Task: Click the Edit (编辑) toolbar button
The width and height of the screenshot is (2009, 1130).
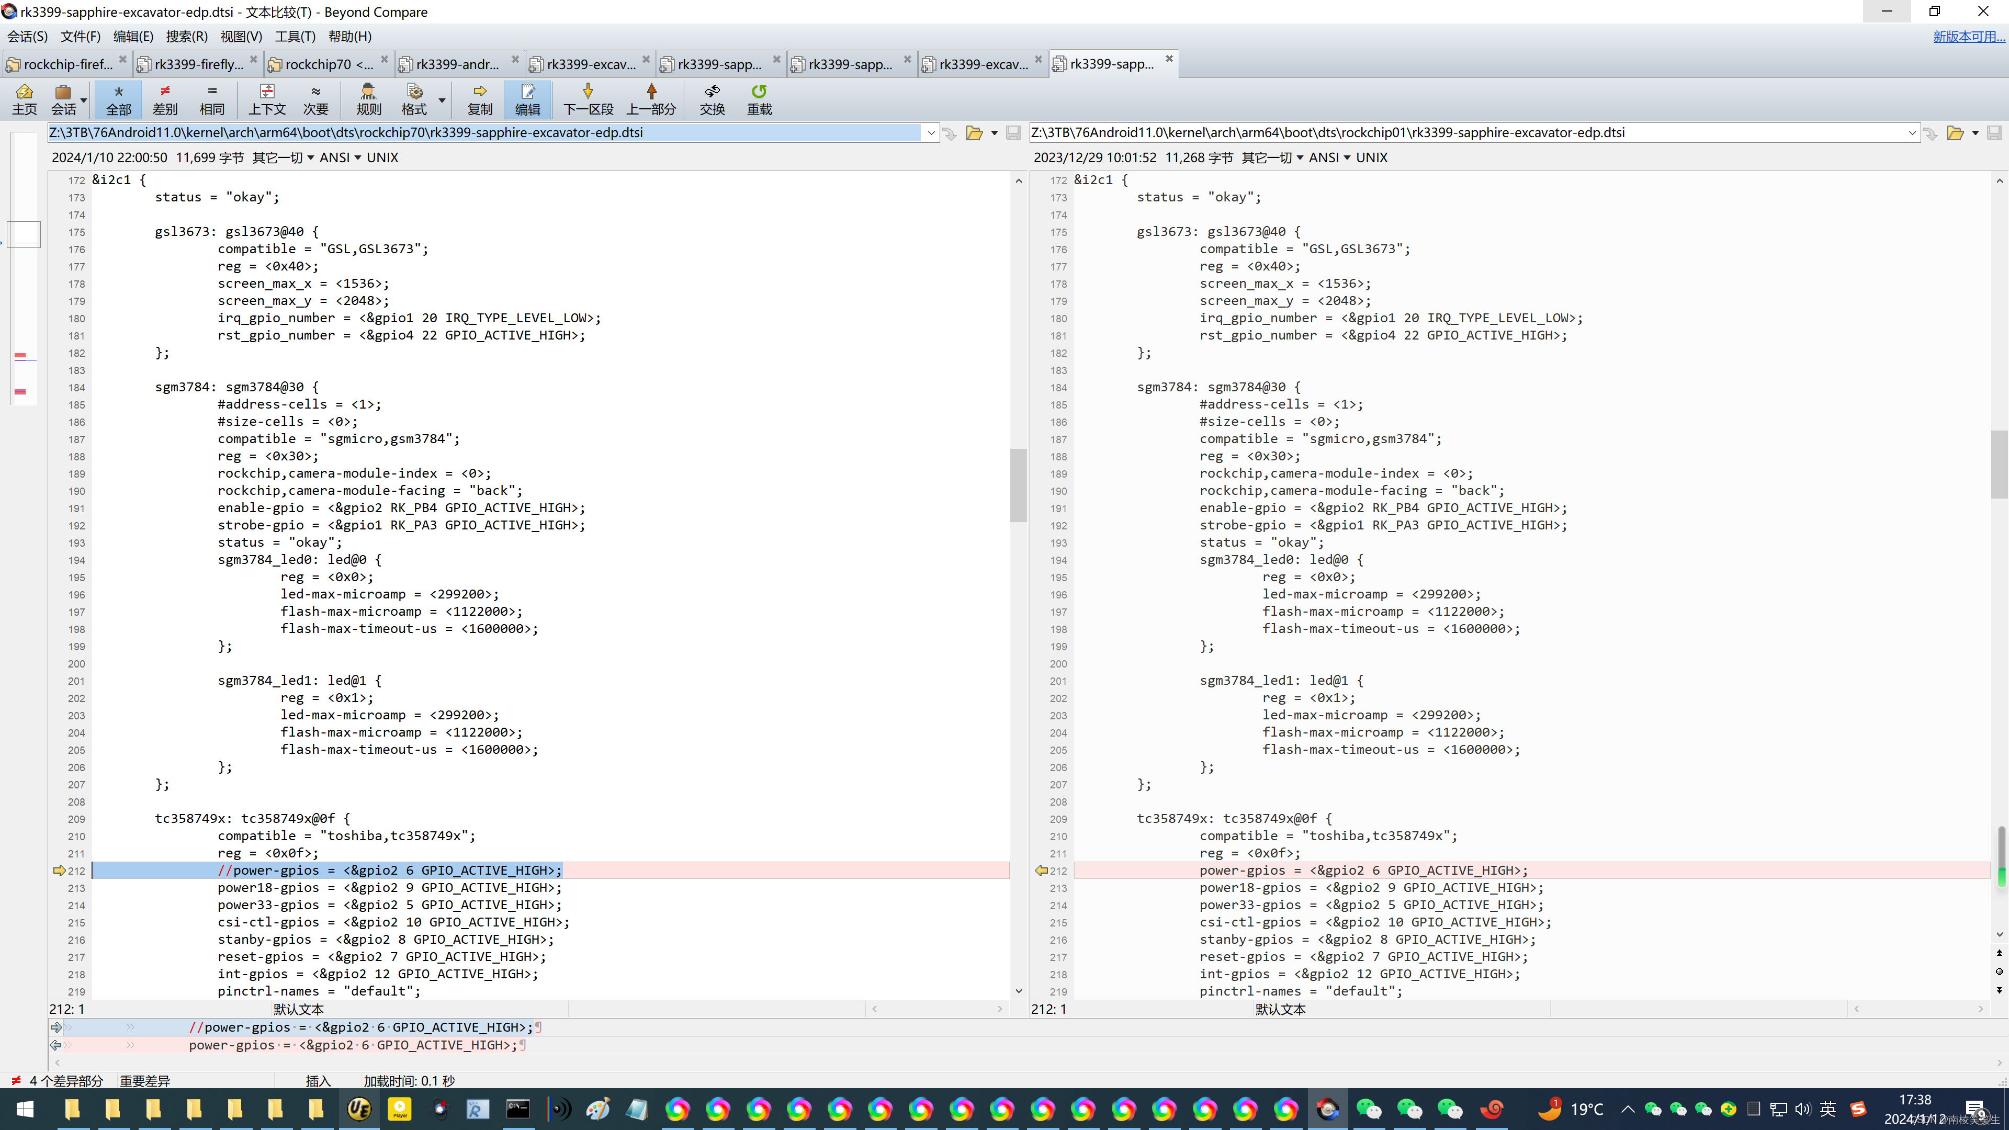Action: pyautogui.click(x=527, y=99)
